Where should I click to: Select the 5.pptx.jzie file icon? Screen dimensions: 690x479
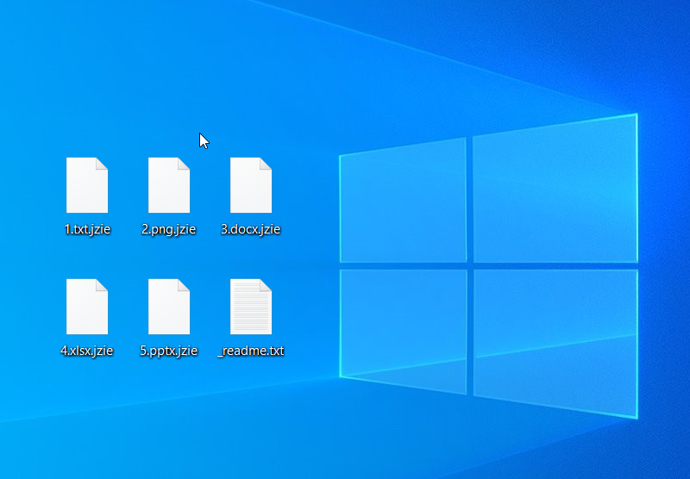click(x=169, y=307)
